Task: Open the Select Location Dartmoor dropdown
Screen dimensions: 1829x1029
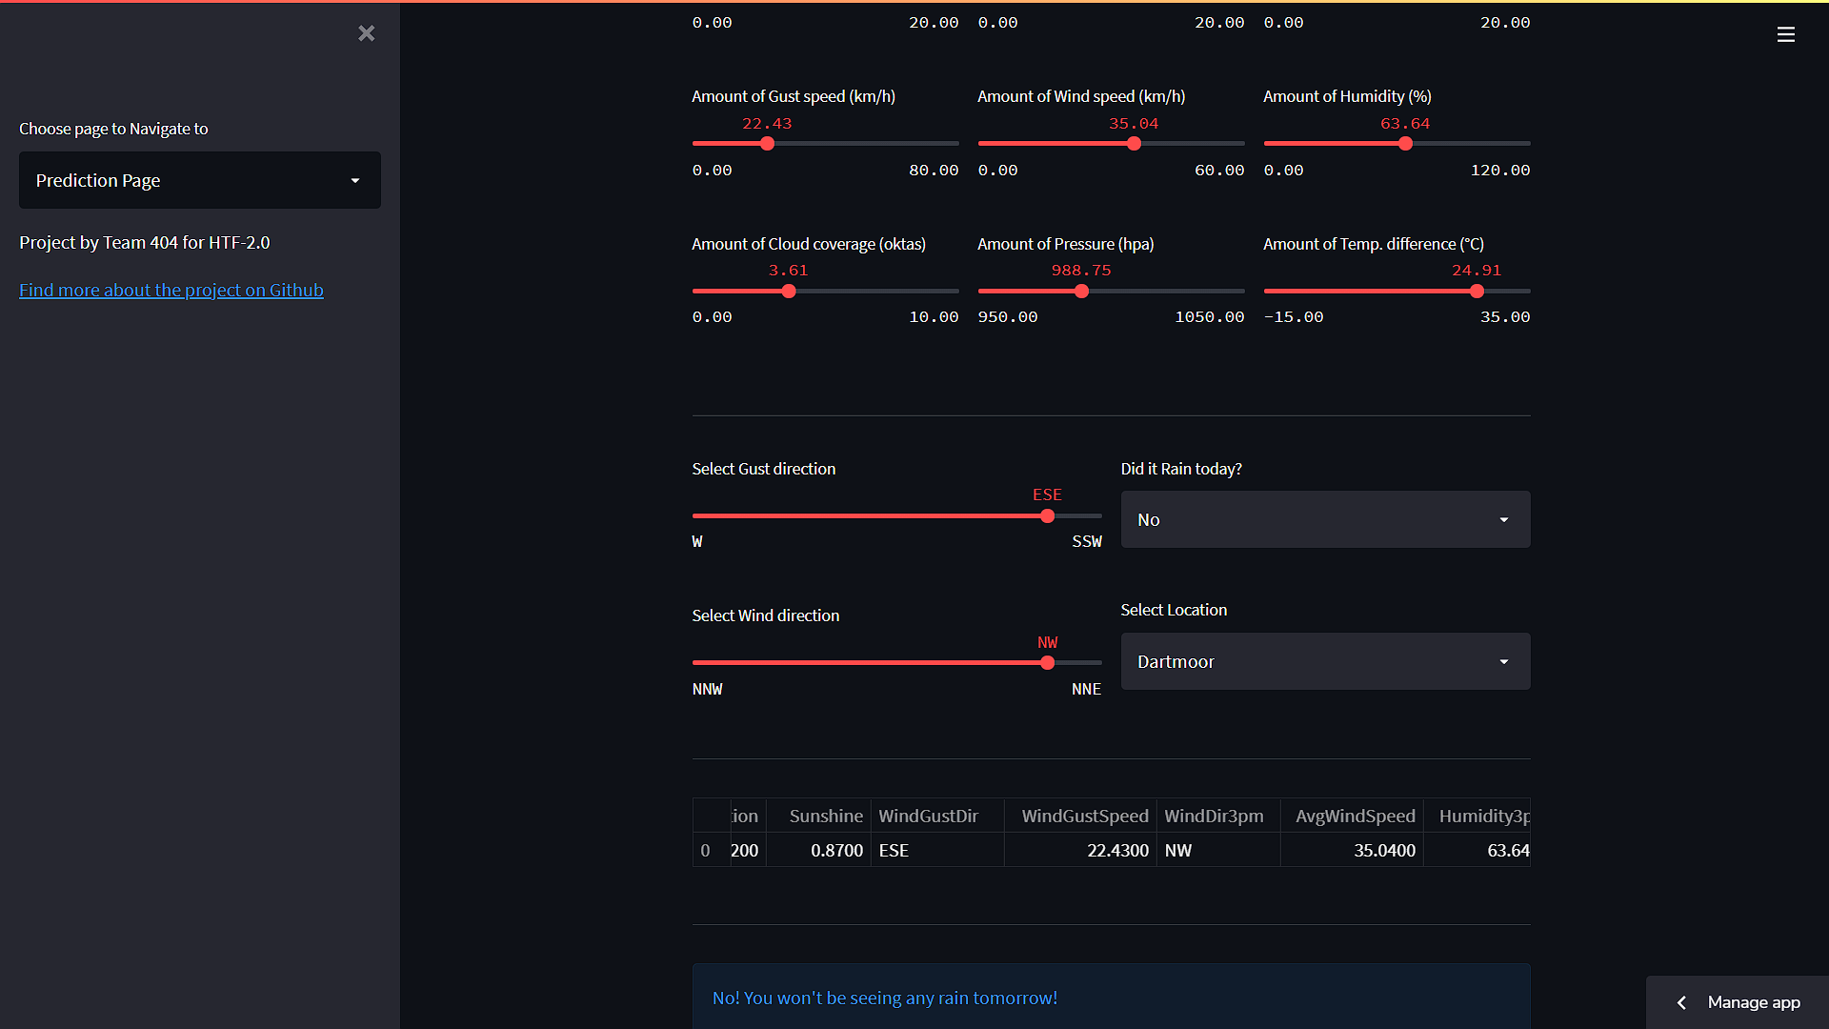Action: (1325, 661)
